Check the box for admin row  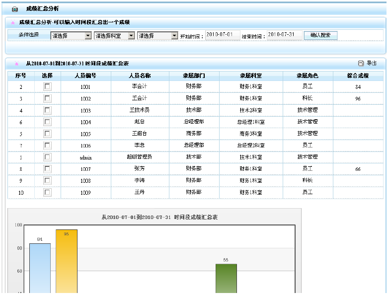(x=47, y=157)
